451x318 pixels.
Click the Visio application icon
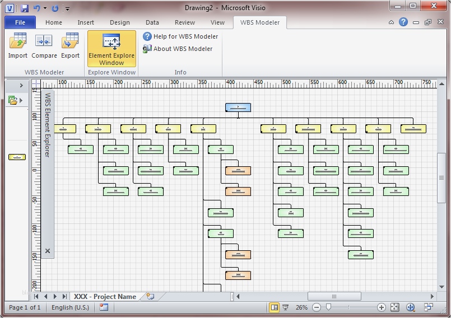click(x=10, y=8)
